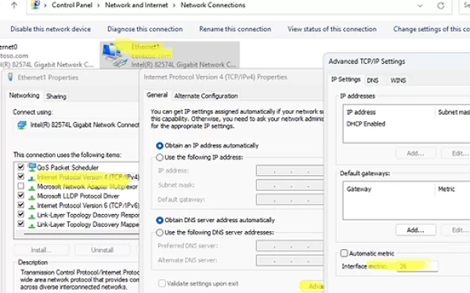Click Control Panel in the breadcrumb

pyautogui.click(x=72, y=5)
